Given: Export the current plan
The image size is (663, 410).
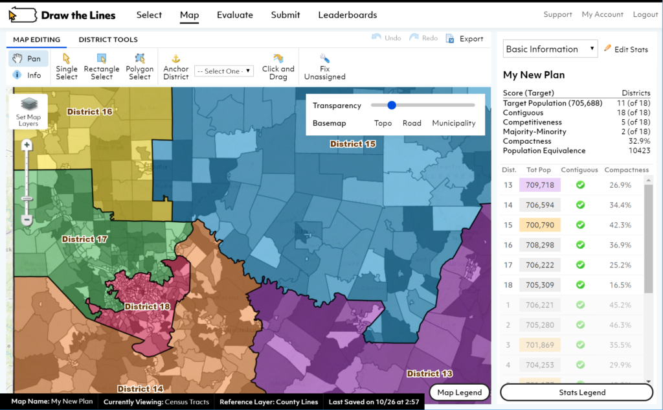Looking at the screenshot, I should coord(465,38).
